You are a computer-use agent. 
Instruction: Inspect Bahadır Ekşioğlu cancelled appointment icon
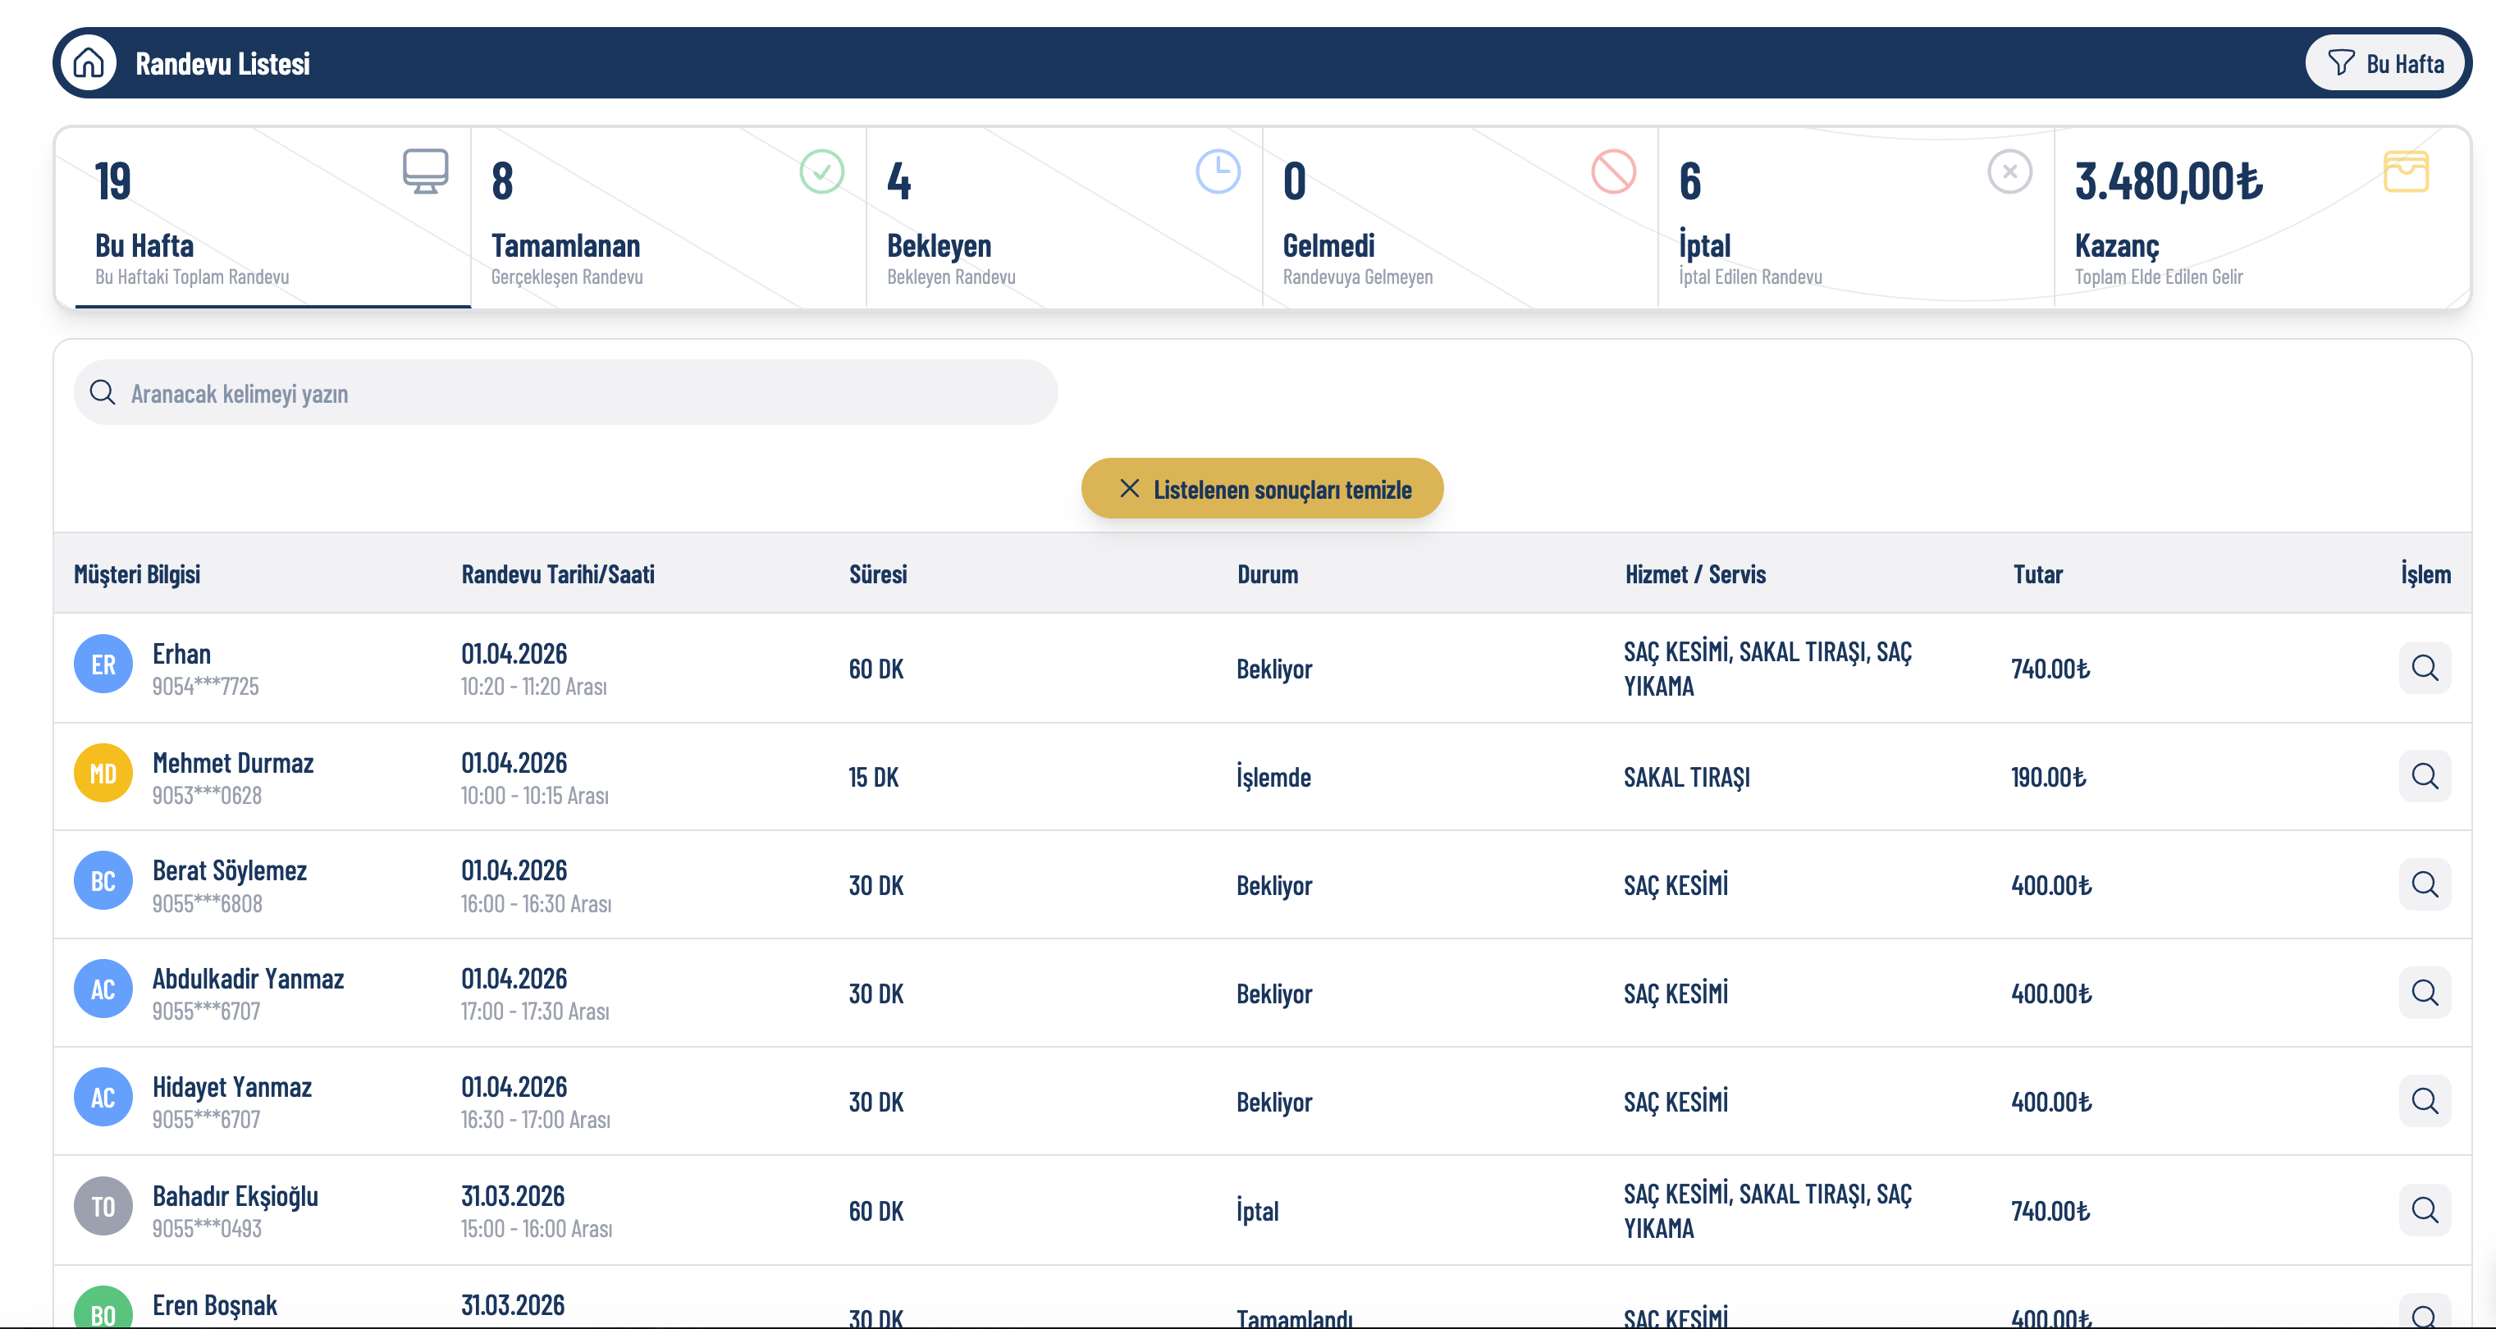coord(2425,1210)
